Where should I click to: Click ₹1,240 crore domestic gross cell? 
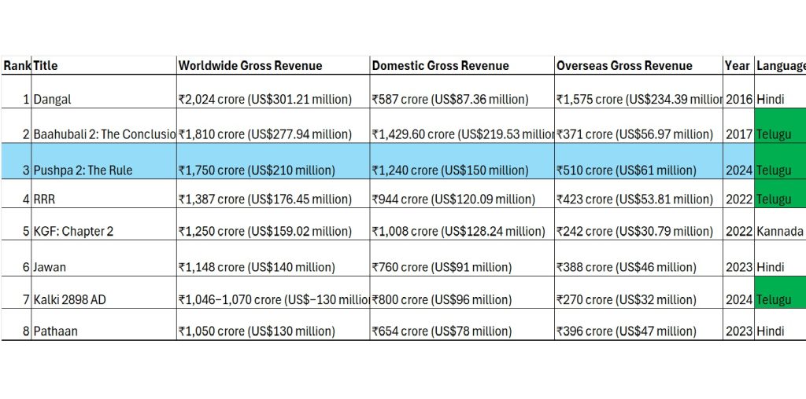point(461,161)
